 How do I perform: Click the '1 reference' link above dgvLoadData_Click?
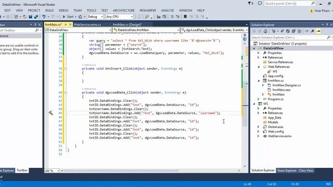[89, 89]
